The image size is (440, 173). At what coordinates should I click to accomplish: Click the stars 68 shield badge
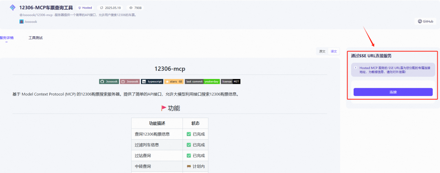coord(174,81)
